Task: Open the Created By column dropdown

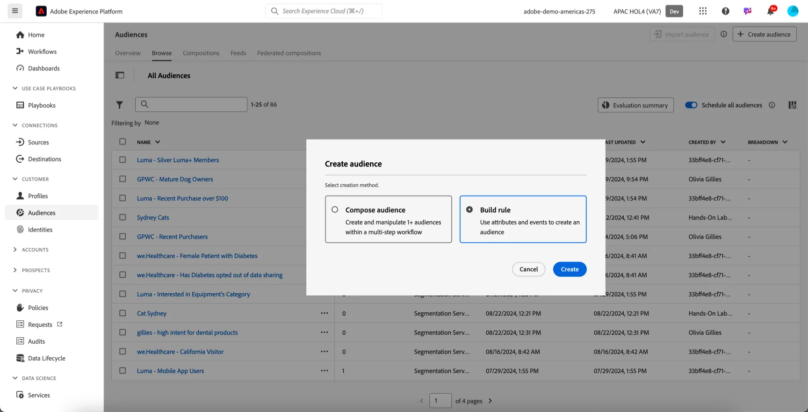Action: click(723, 142)
